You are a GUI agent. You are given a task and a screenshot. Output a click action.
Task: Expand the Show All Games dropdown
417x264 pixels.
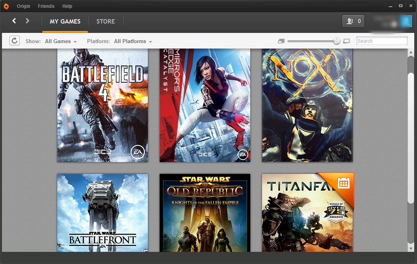(61, 41)
